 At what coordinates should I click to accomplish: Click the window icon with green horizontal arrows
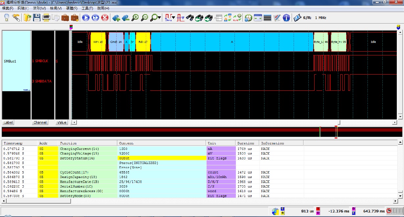[x=258, y=18]
